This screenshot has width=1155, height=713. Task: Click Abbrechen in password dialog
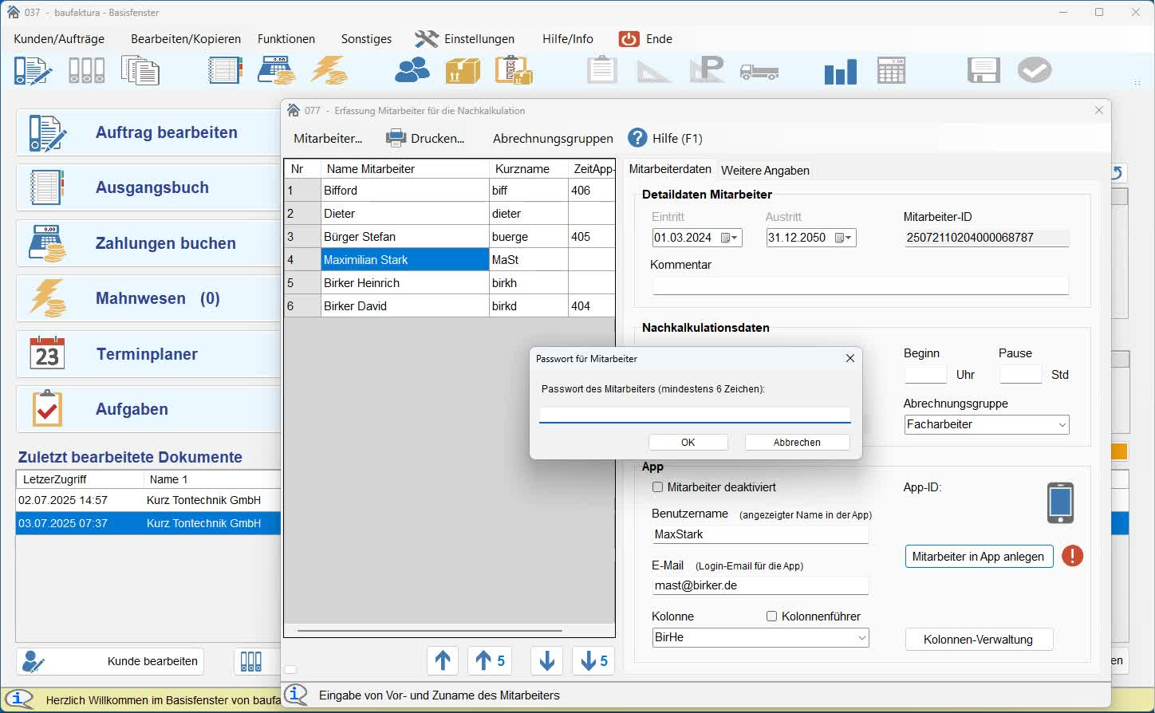pyautogui.click(x=796, y=442)
